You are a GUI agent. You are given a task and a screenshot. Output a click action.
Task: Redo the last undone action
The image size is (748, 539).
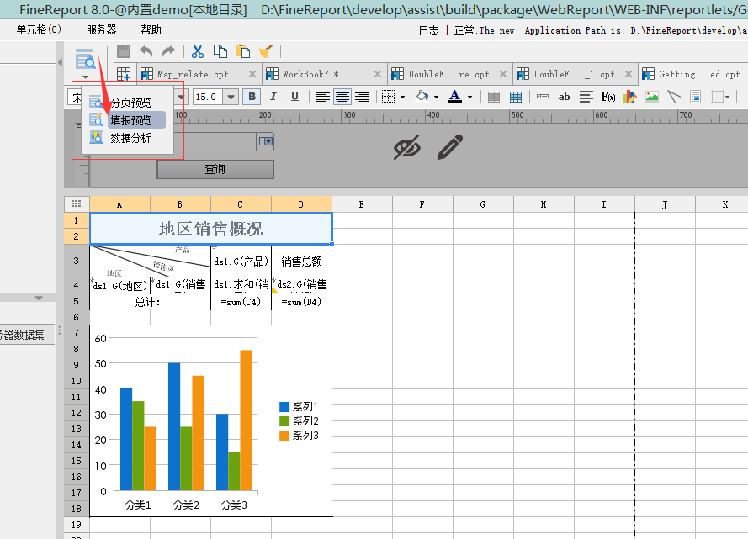(x=168, y=51)
